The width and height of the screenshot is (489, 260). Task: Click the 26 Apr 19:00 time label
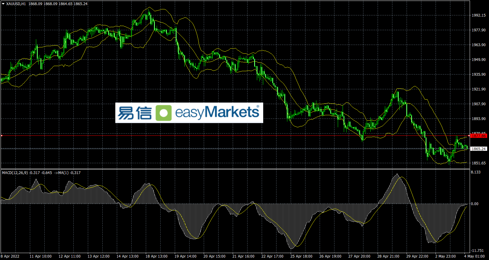click(x=330, y=256)
